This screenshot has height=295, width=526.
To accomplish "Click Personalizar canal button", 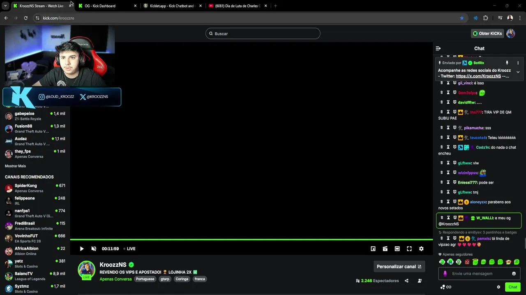I will click(x=399, y=266).
